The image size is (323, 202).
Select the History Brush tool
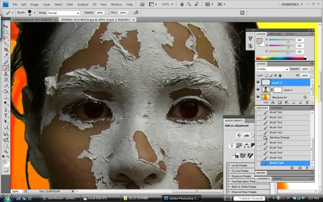(5, 80)
